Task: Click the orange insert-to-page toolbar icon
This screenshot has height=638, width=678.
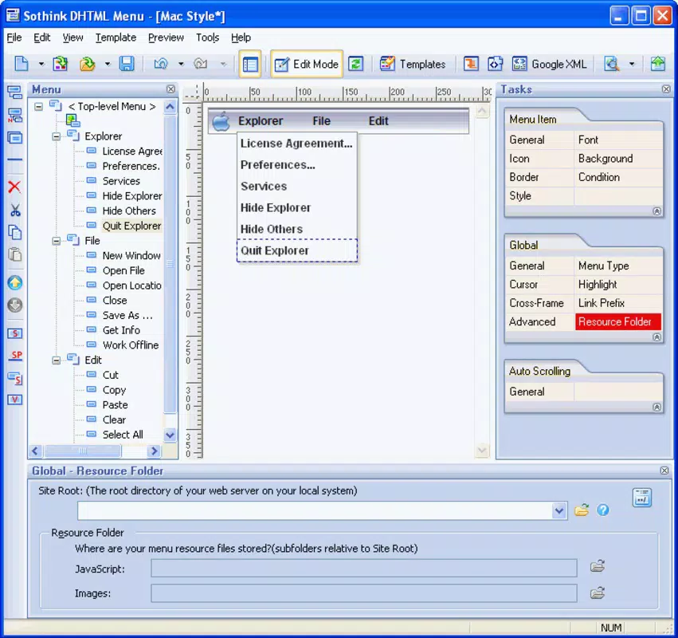Action: pos(471,64)
